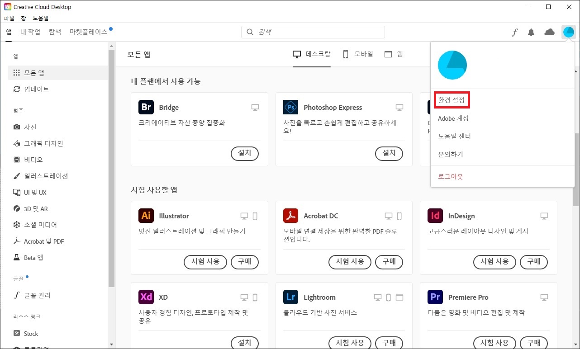Click the Bridge app icon
Viewport: 580px width, 349px height.
point(146,107)
